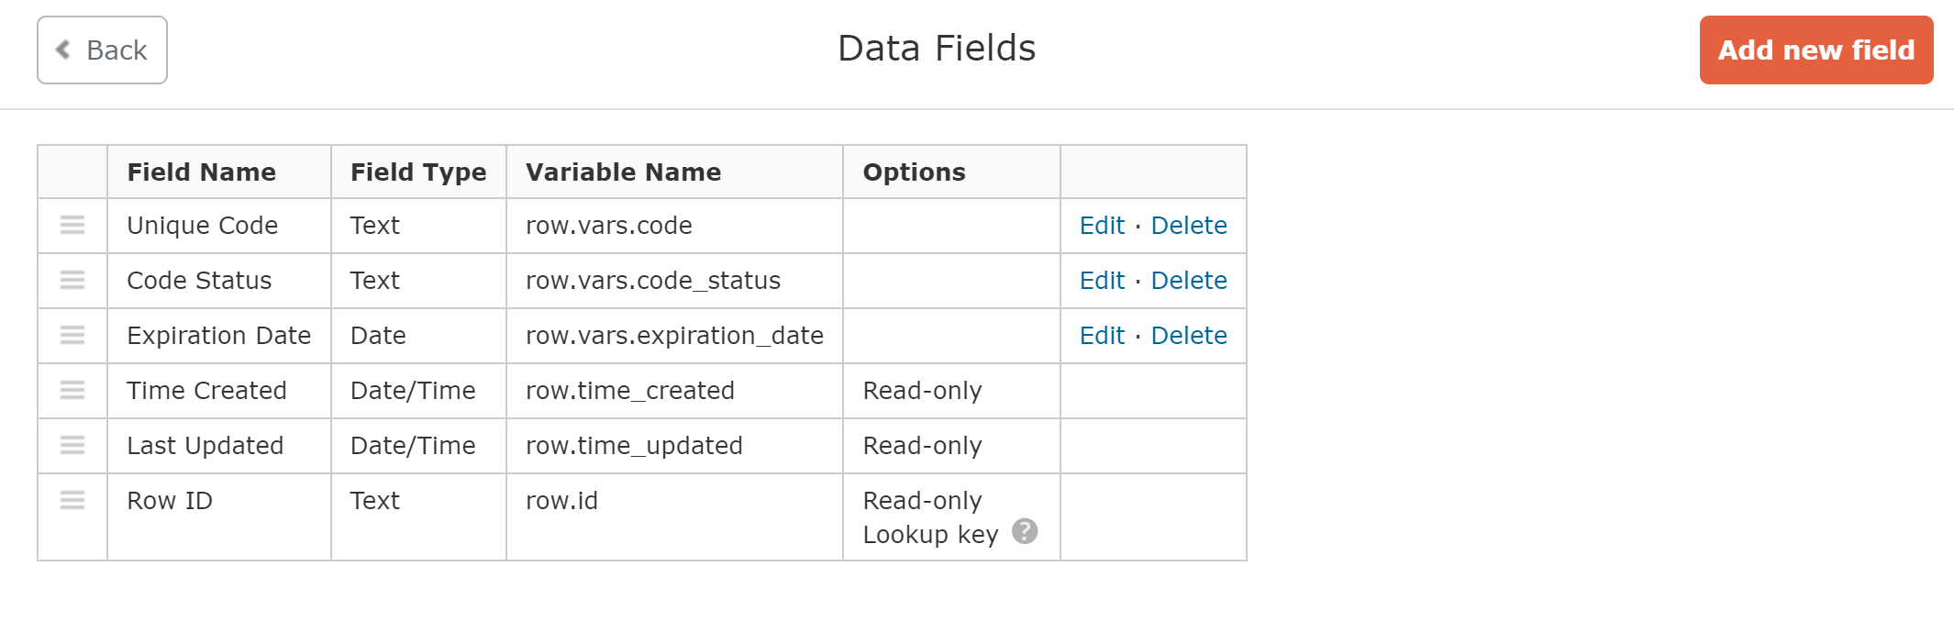Image resolution: width=1954 pixels, height=633 pixels.
Task: Edit the Unique Code field
Action: [1102, 226]
